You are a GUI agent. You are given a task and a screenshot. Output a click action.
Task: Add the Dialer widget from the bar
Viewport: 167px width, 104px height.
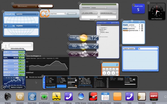129,97
